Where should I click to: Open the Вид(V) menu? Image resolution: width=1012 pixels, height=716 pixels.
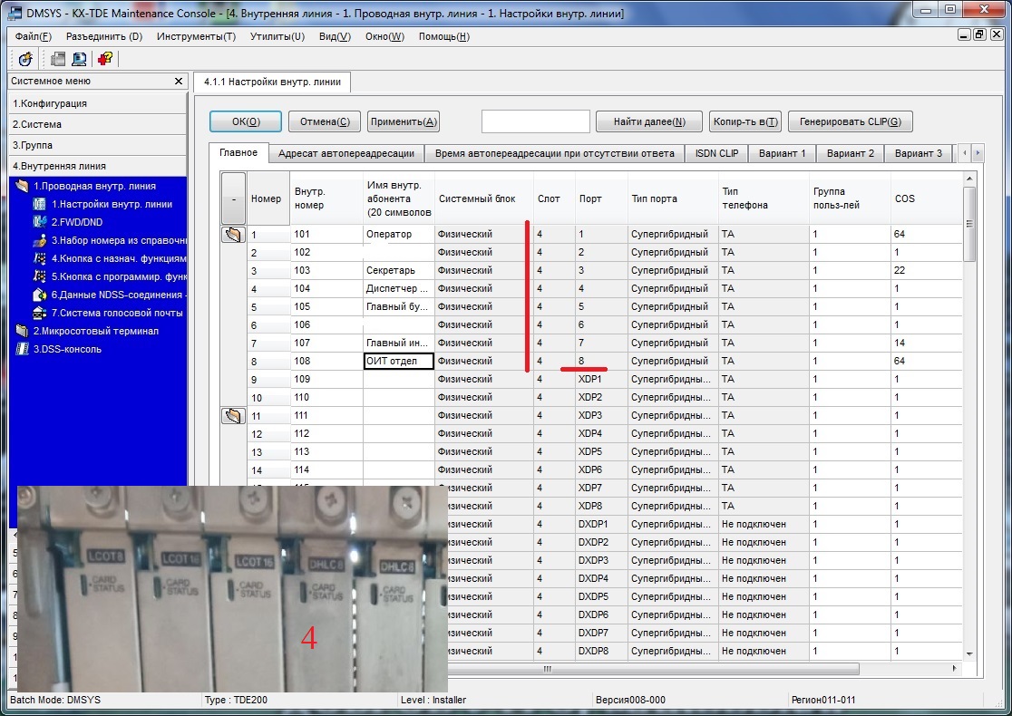[335, 37]
